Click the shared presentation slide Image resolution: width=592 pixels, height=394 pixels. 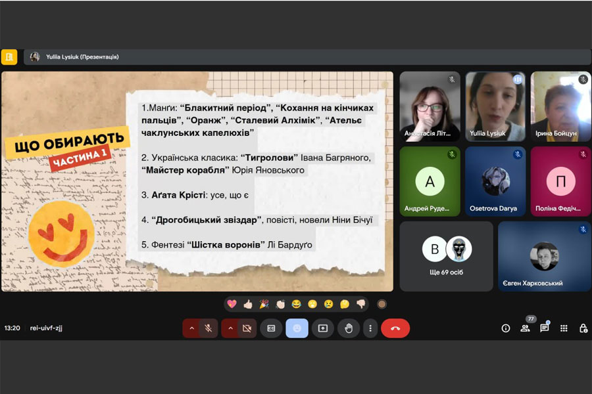tap(197, 181)
